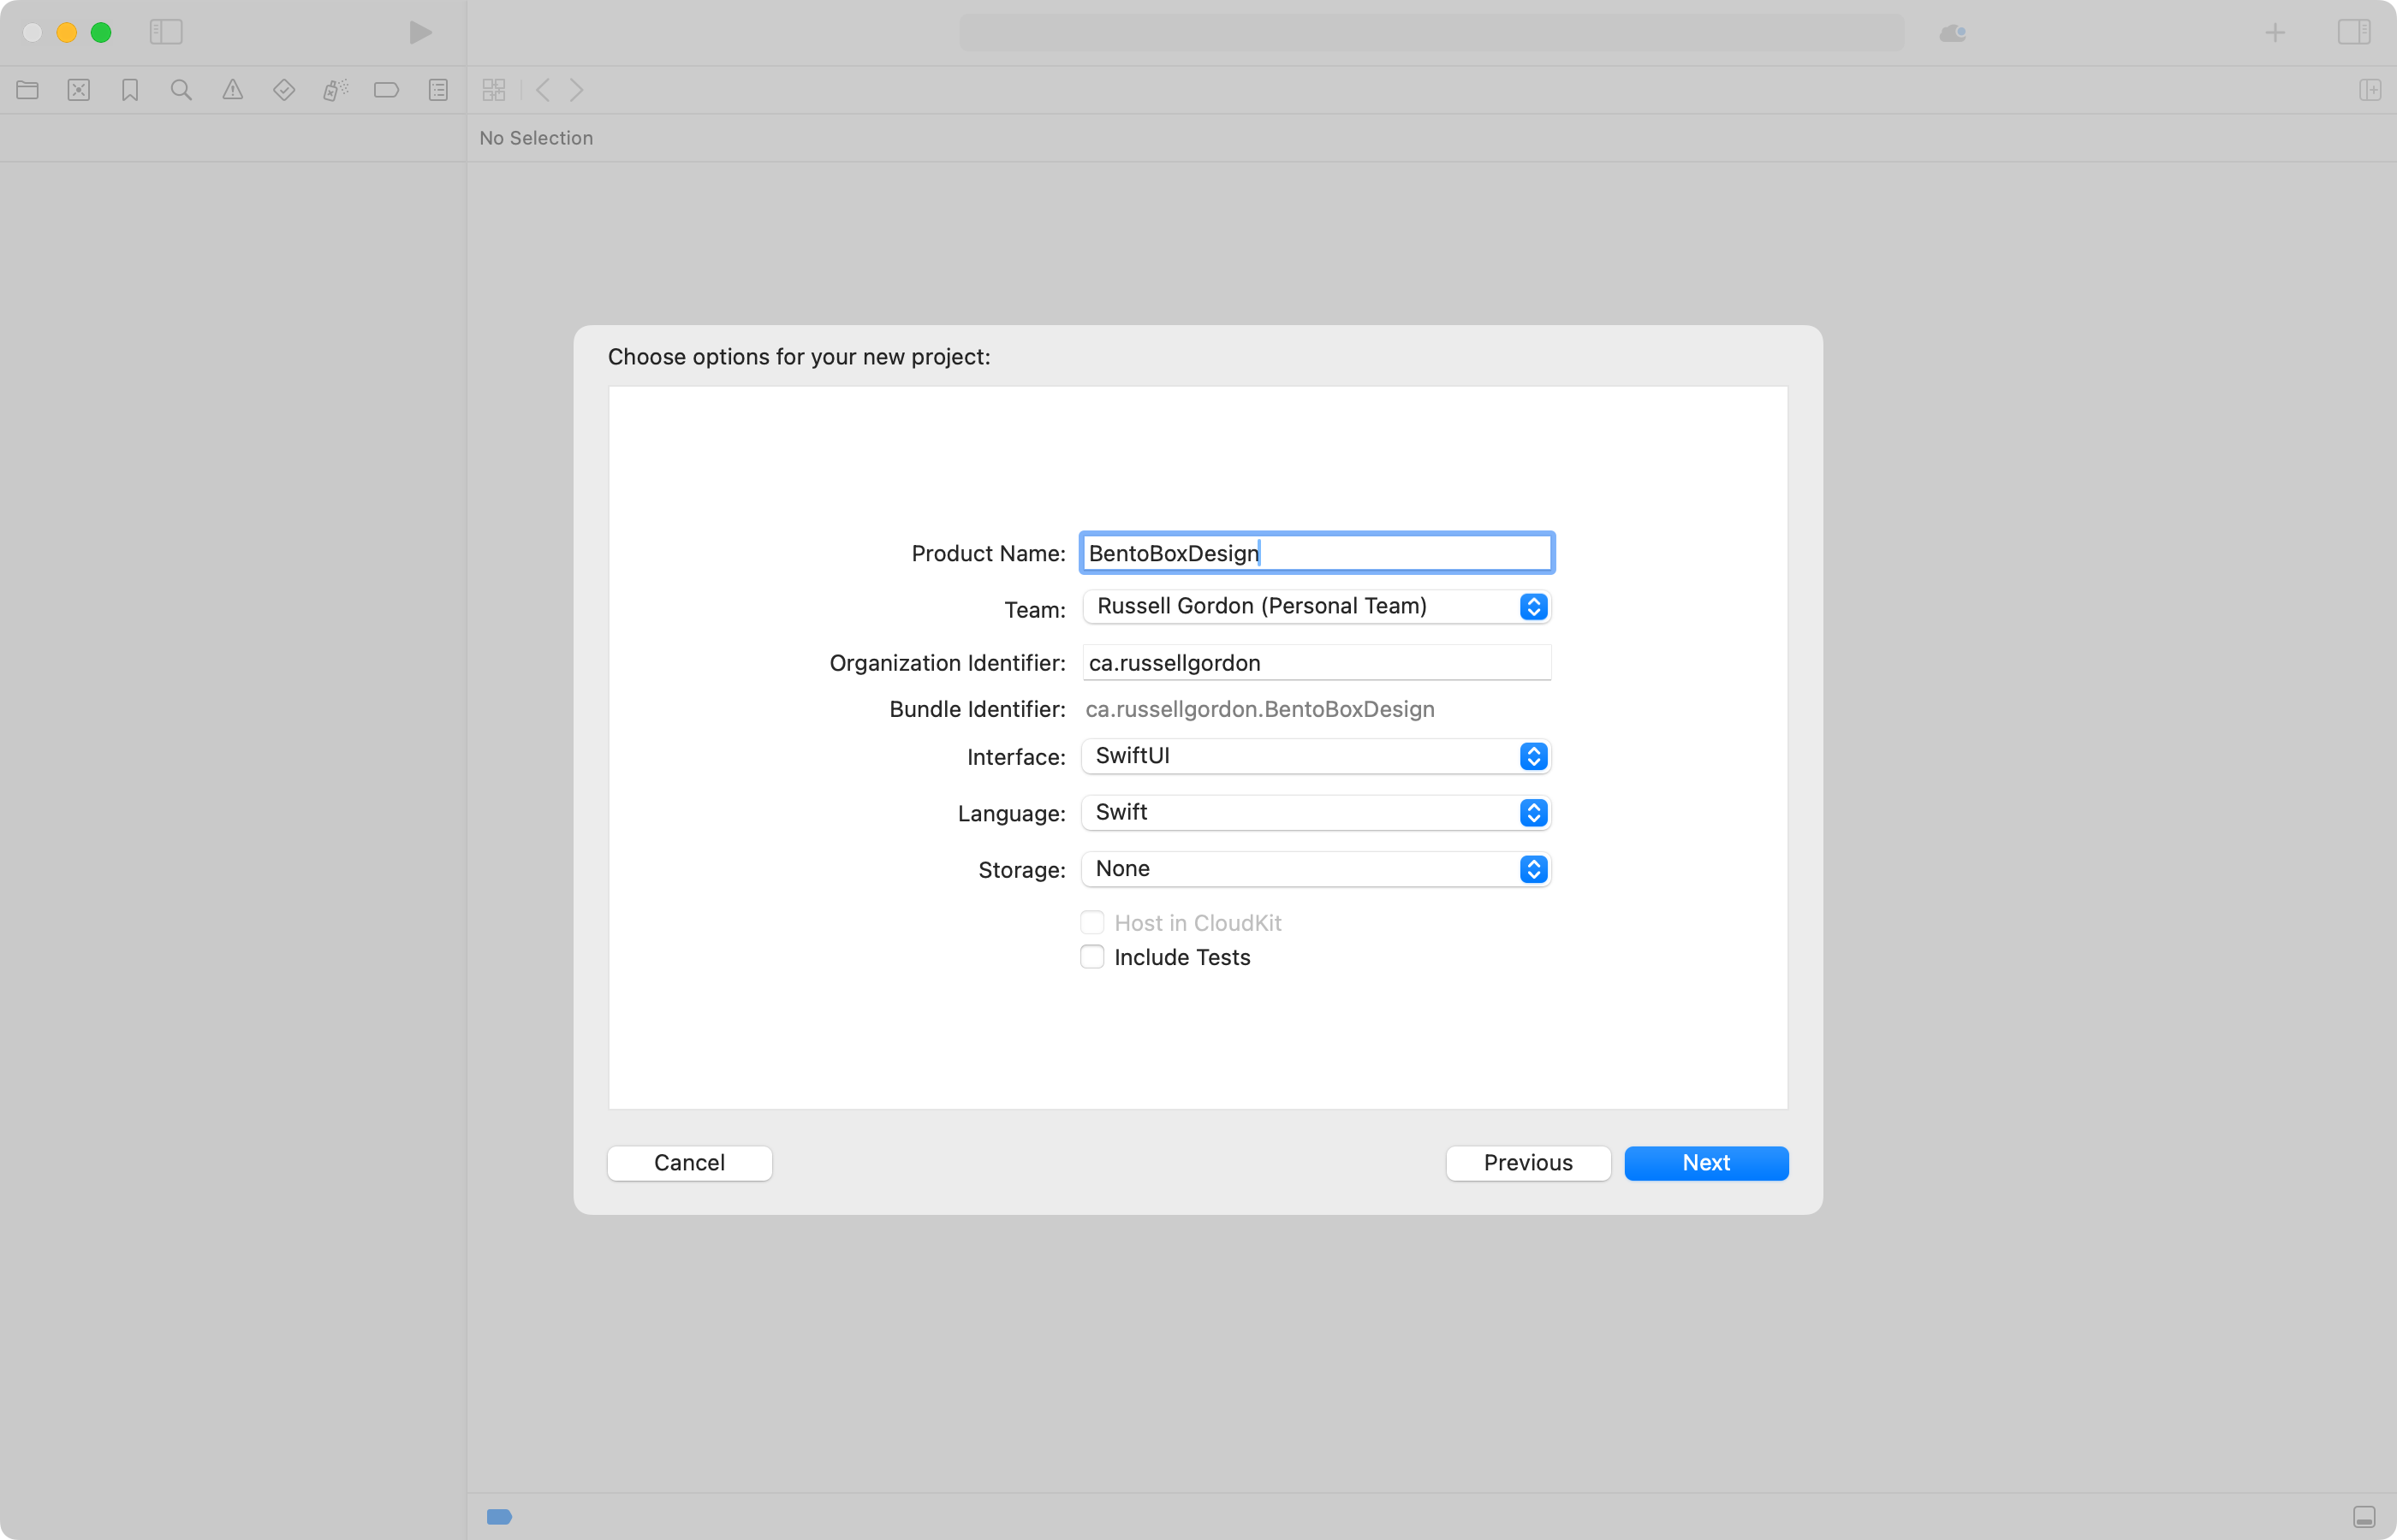The width and height of the screenshot is (2397, 1540).
Task: Check the Include Tests option
Action: click(1092, 957)
